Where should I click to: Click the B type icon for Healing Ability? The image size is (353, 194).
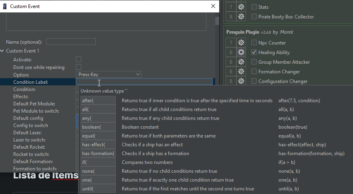point(231,53)
